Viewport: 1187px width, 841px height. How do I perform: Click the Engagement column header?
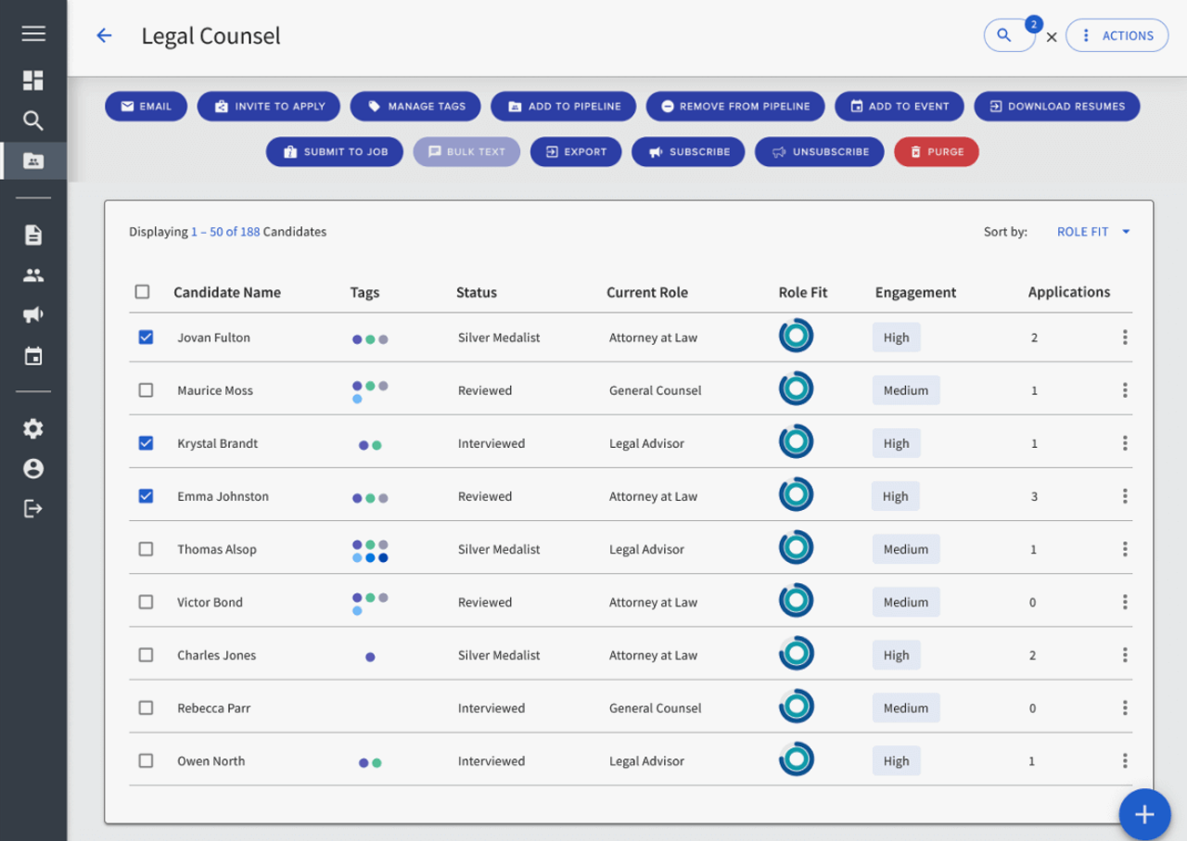[915, 292]
